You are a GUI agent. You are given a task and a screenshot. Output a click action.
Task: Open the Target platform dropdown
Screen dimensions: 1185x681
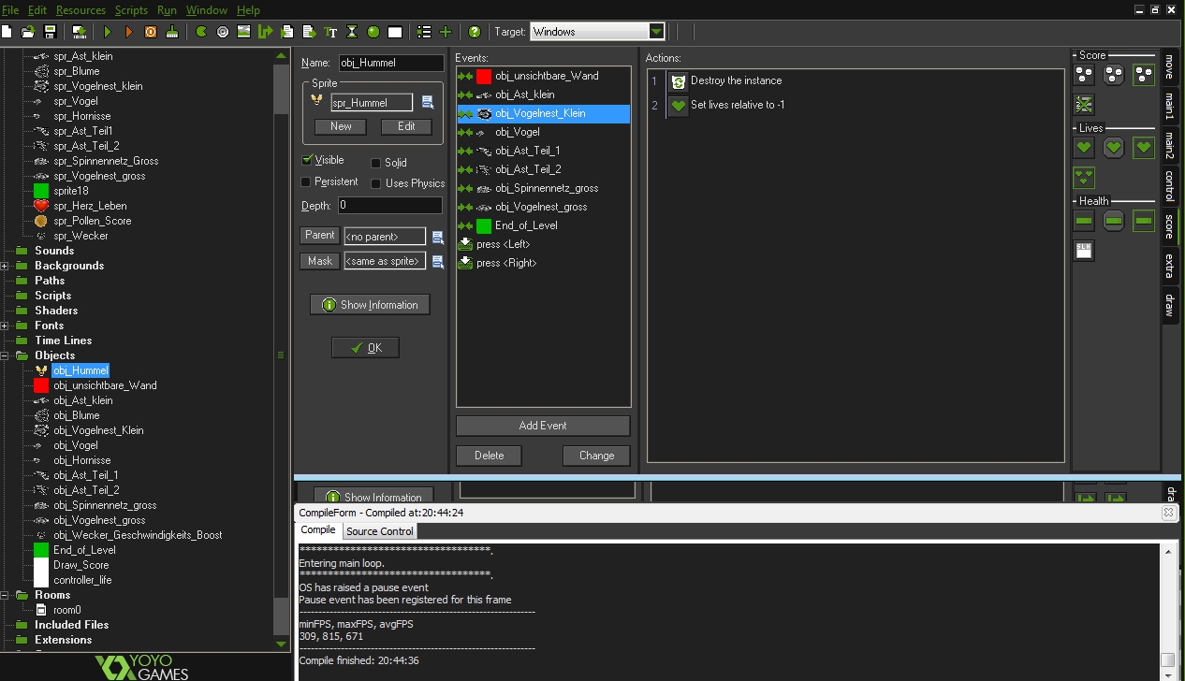pyautogui.click(x=656, y=32)
